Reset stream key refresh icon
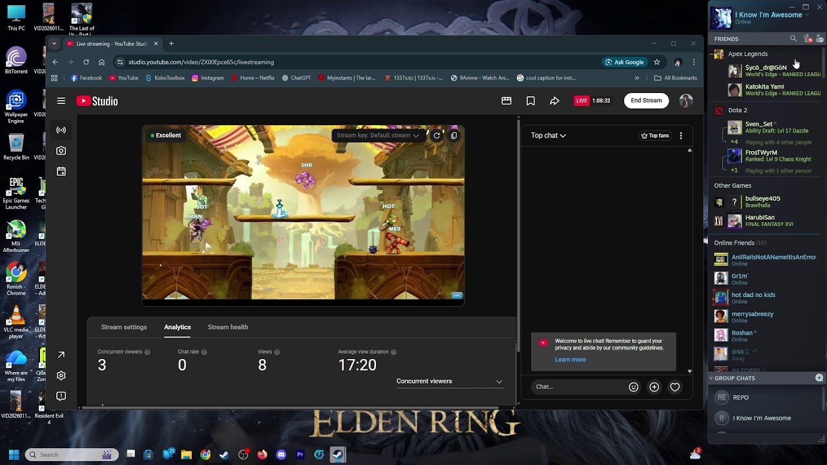Viewport: 827px width, 465px height. (437, 136)
